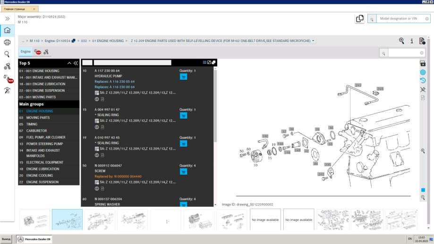434x244 pixels.
Task: Click the magnifier-plus icon in breadcrumb bar
Action: coord(401,41)
